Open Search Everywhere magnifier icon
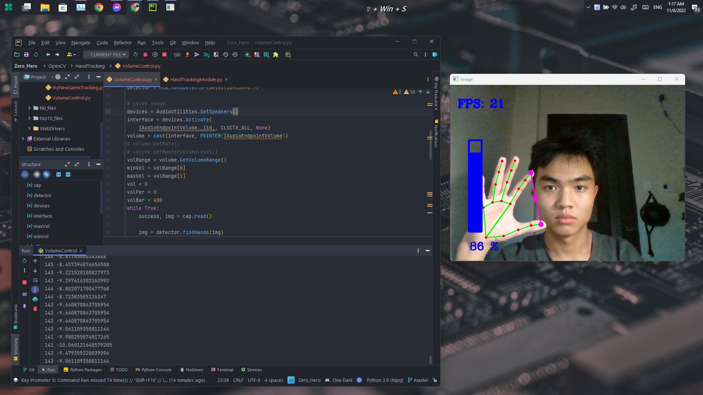 pos(416,54)
